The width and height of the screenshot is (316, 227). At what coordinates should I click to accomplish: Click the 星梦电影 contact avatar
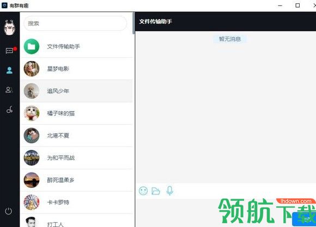32,69
